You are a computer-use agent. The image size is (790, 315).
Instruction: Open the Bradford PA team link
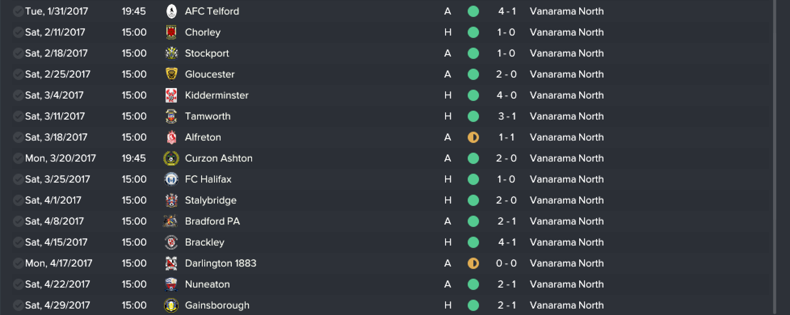point(212,221)
